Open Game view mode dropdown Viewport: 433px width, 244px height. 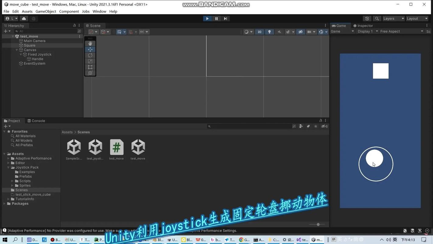click(x=343, y=31)
